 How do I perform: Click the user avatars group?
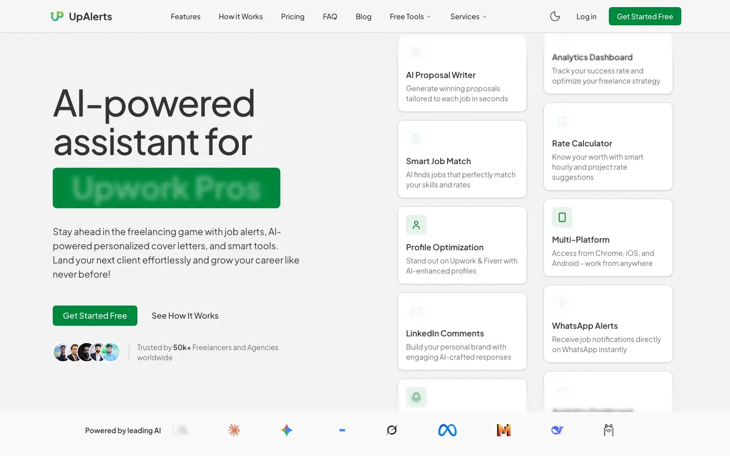tap(87, 352)
